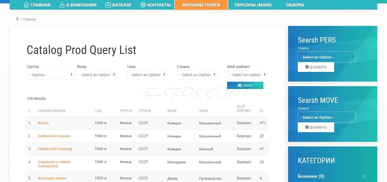Viewport: 387px width, 182px height.
Task: Click Военный theme in Небесный тихоход row
Action: click(206, 149)
